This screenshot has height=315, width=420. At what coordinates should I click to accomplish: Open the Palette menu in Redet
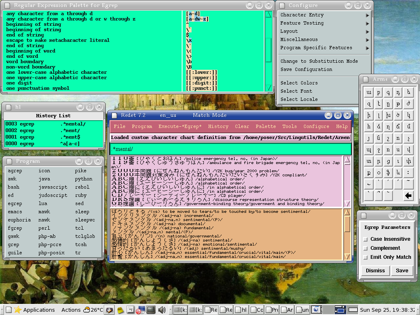pos(265,126)
